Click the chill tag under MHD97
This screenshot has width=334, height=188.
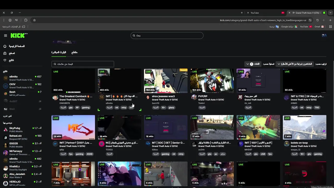point(263,154)
